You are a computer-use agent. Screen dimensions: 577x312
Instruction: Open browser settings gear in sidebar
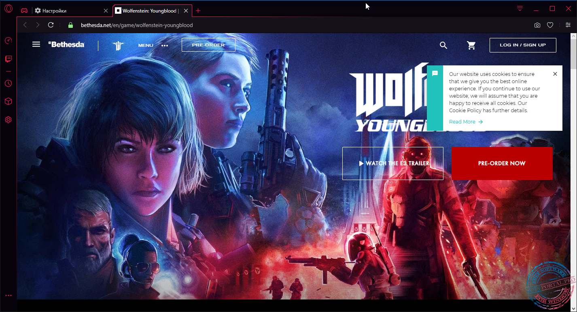pyautogui.click(x=8, y=120)
